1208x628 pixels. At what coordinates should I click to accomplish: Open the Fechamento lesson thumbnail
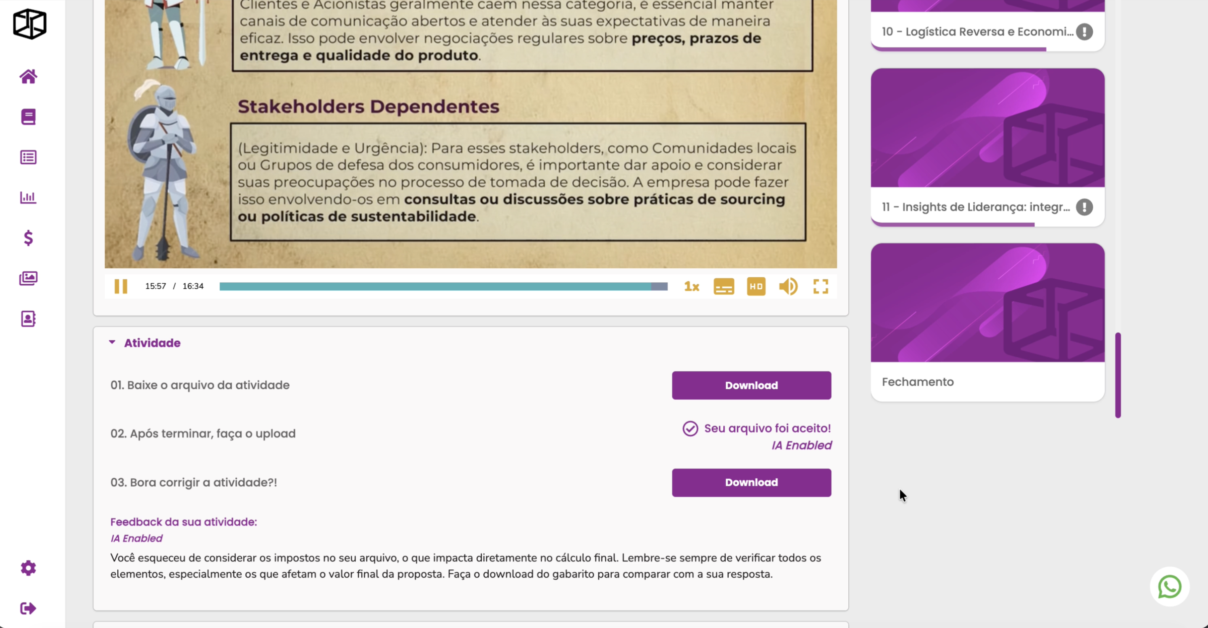click(988, 303)
